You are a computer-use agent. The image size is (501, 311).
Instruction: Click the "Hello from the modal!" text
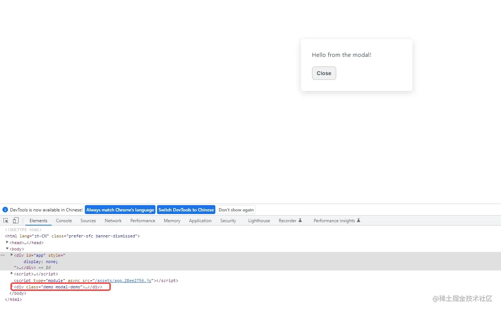pos(341,55)
